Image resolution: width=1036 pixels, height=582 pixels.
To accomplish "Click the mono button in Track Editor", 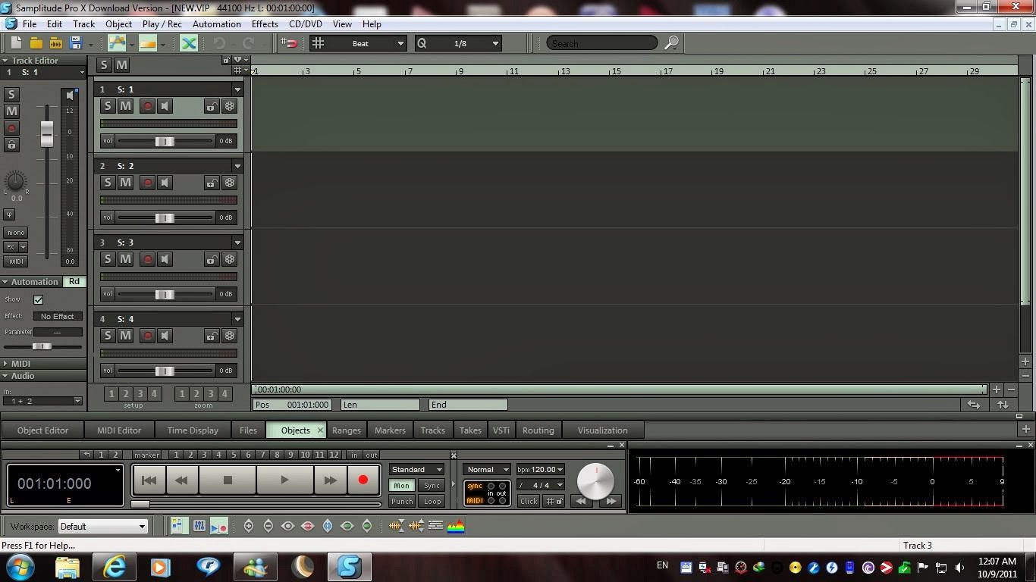I will pos(15,233).
